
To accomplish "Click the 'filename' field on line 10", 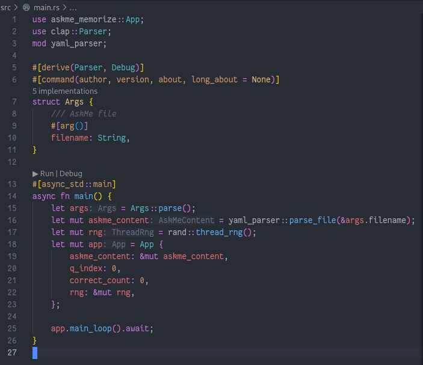I will coord(70,138).
